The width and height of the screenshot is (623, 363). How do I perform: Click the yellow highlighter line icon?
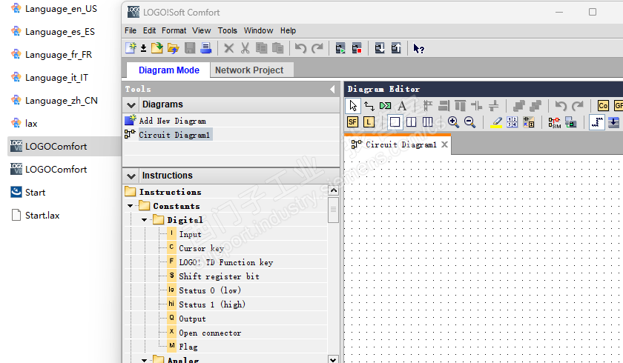point(496,122)
